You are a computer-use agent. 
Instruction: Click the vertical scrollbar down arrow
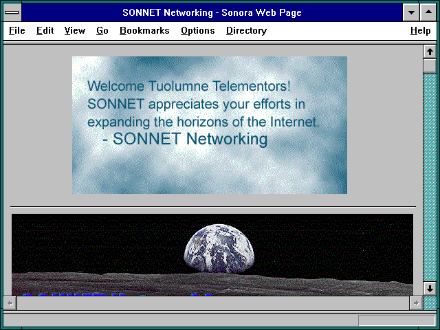[430, 289]
